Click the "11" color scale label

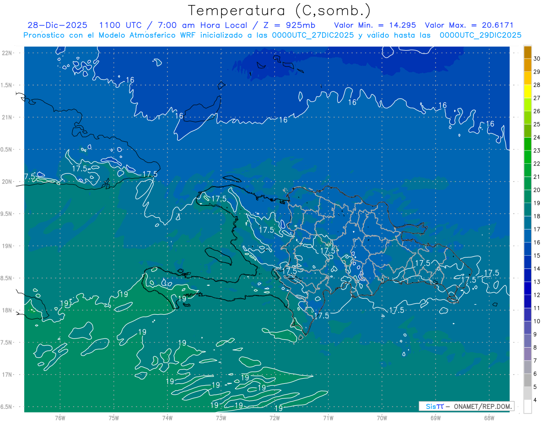coord(537,308)
